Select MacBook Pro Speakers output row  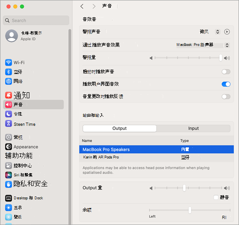point(156,149)
